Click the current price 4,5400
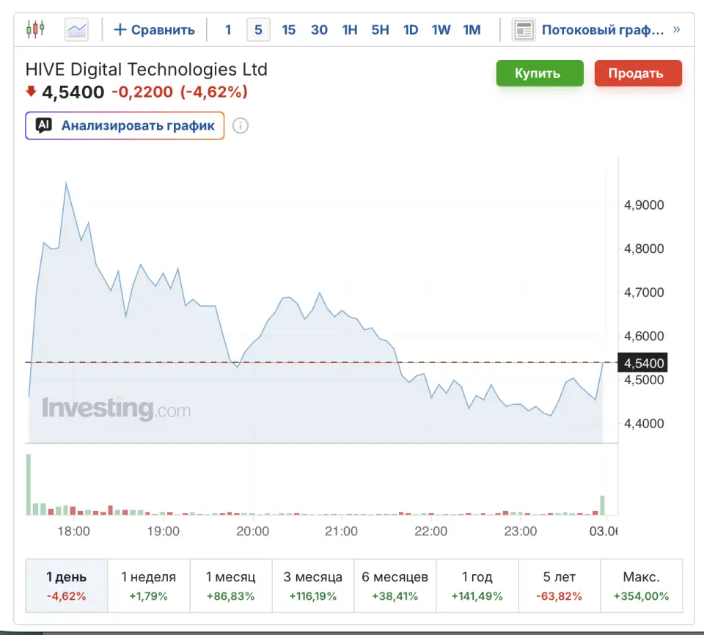The height and width of the screenshot is (635, 704). [73, 92]
